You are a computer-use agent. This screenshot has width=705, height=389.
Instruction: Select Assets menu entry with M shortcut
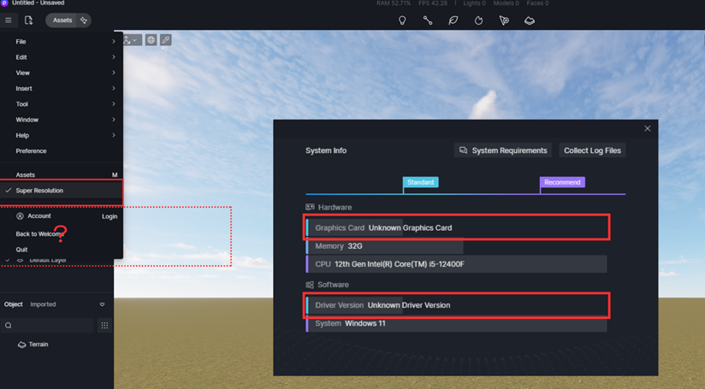click(x=62, y=174)
